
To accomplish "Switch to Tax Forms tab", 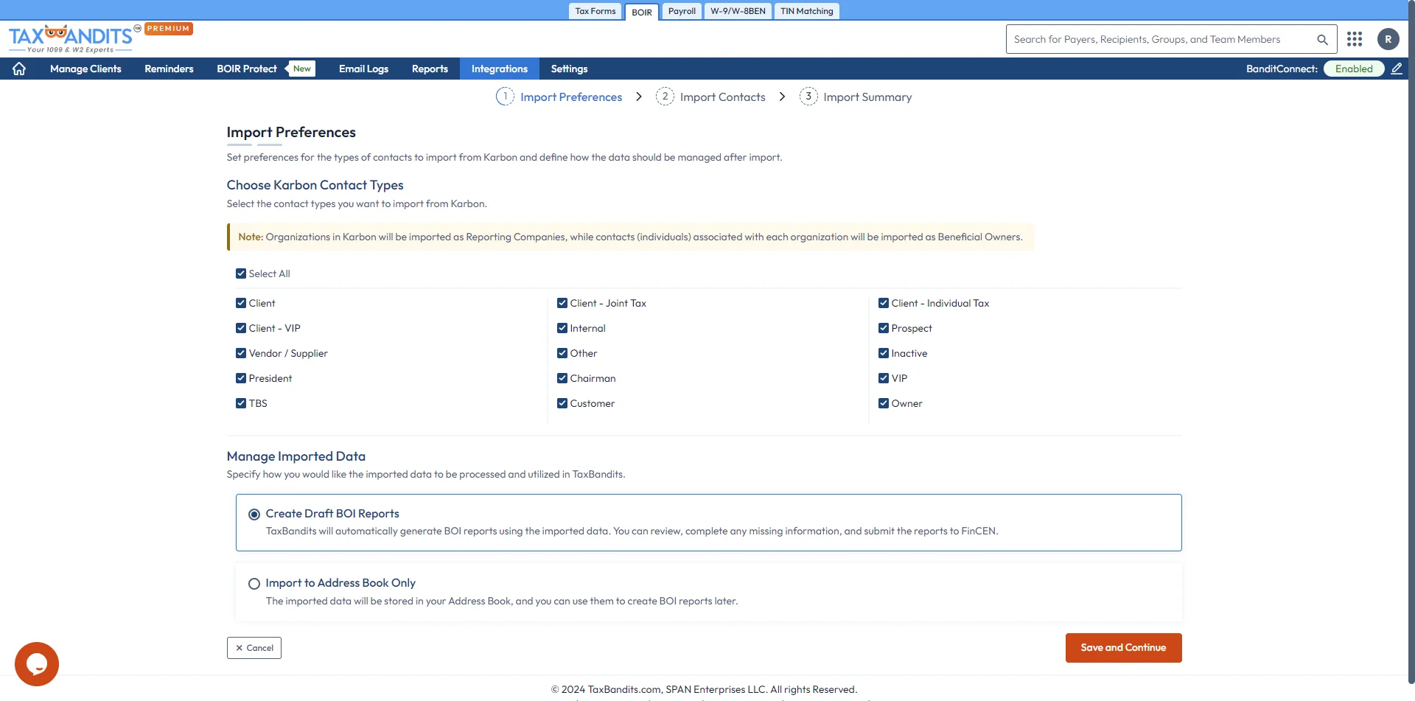I will coord(595,11).
